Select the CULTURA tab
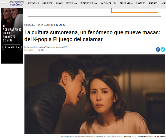166x139 pixels. [x=141, y=3]
